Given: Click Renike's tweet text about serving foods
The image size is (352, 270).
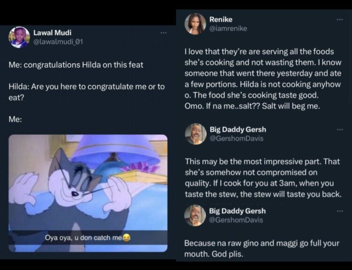Looking at the screenshot, I should click(263, 79).
